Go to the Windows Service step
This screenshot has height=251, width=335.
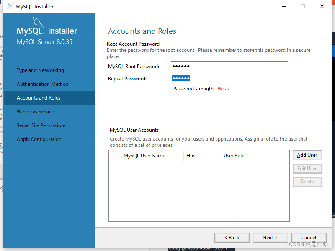36,112
